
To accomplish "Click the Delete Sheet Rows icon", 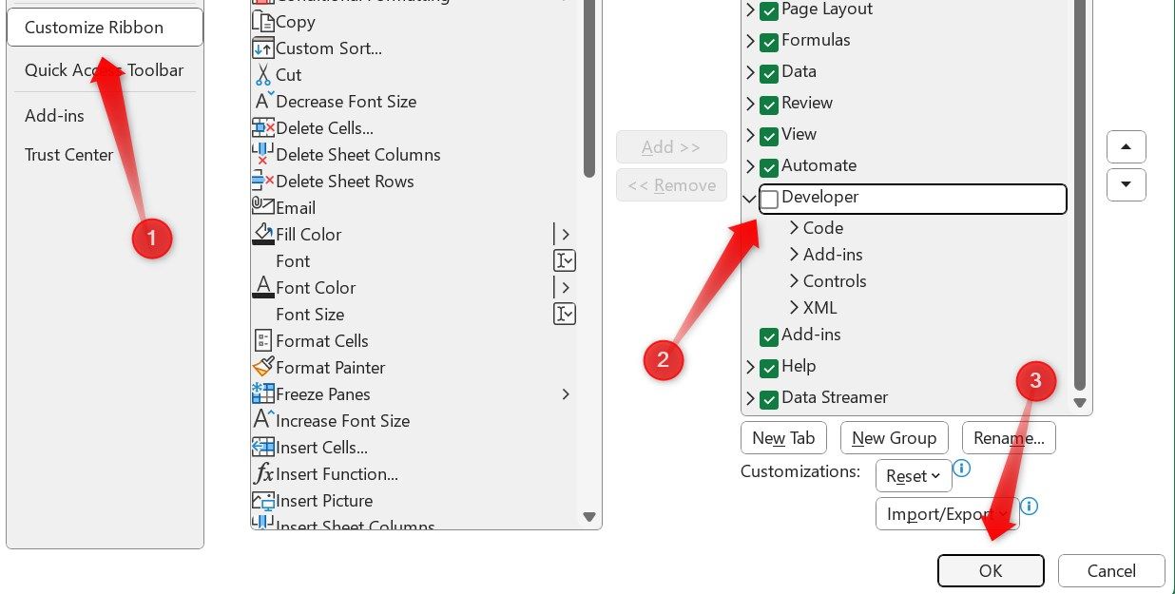I will pos(262,181).
